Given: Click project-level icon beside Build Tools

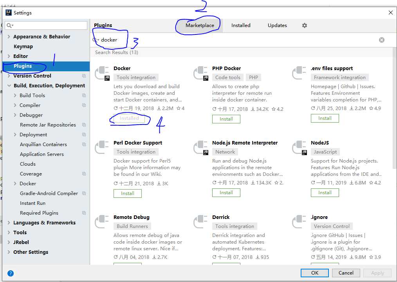Looking at the screenshot, I should coord(84,95).
